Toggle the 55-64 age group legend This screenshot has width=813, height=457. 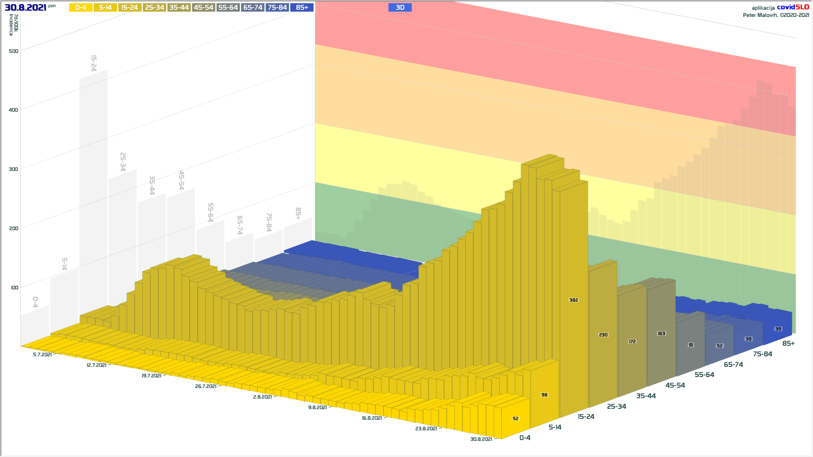[x=228, y=8]
